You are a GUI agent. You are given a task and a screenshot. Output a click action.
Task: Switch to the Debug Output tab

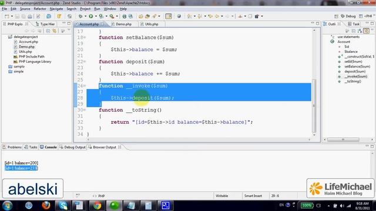tap(72, 147)
